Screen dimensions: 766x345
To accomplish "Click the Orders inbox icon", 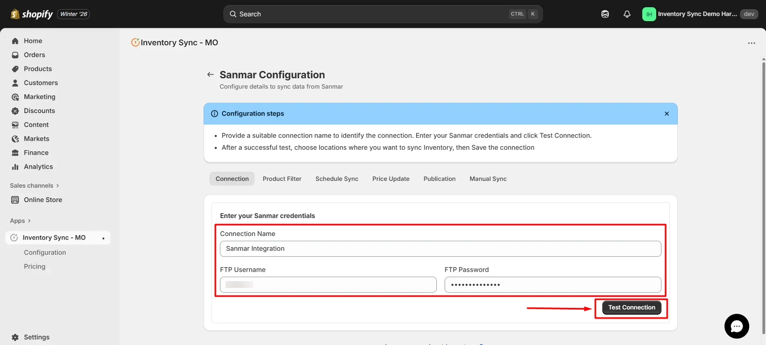I will click(15, 55).
